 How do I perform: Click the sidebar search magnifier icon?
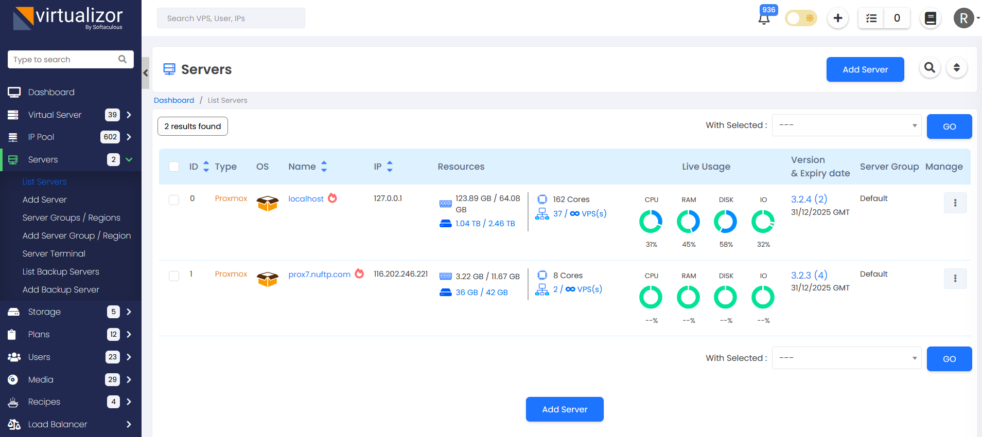(122, 59)
